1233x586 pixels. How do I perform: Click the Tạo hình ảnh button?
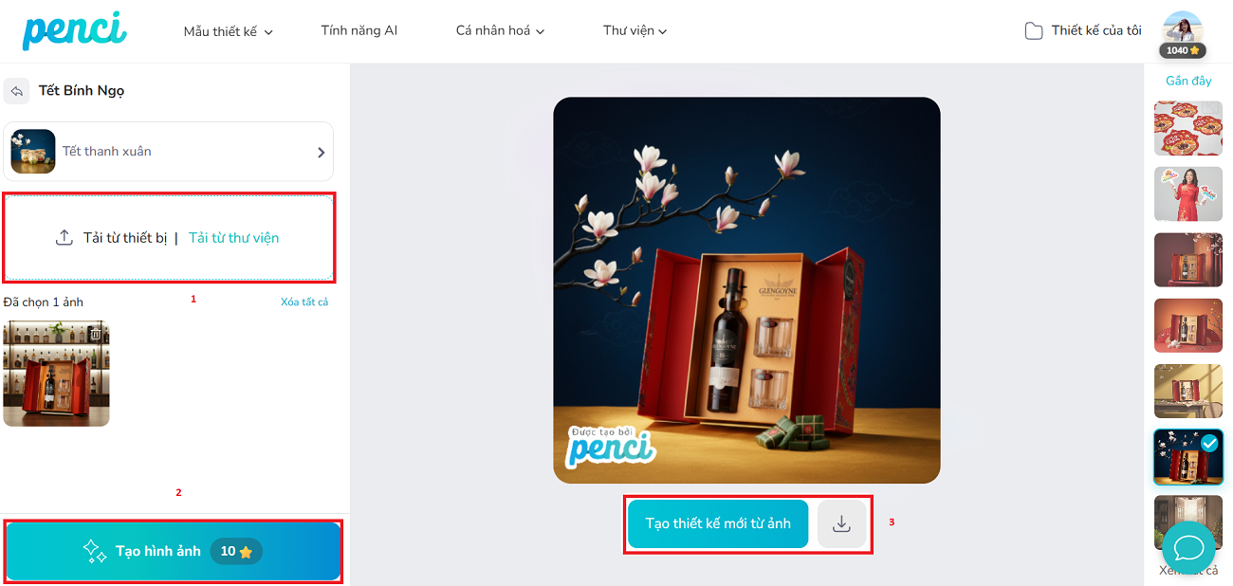[174, 551]
